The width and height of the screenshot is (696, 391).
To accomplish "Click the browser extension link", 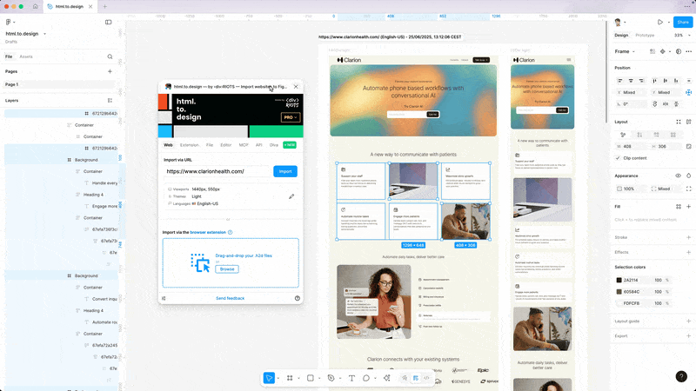I will click(x=208, y=232).
